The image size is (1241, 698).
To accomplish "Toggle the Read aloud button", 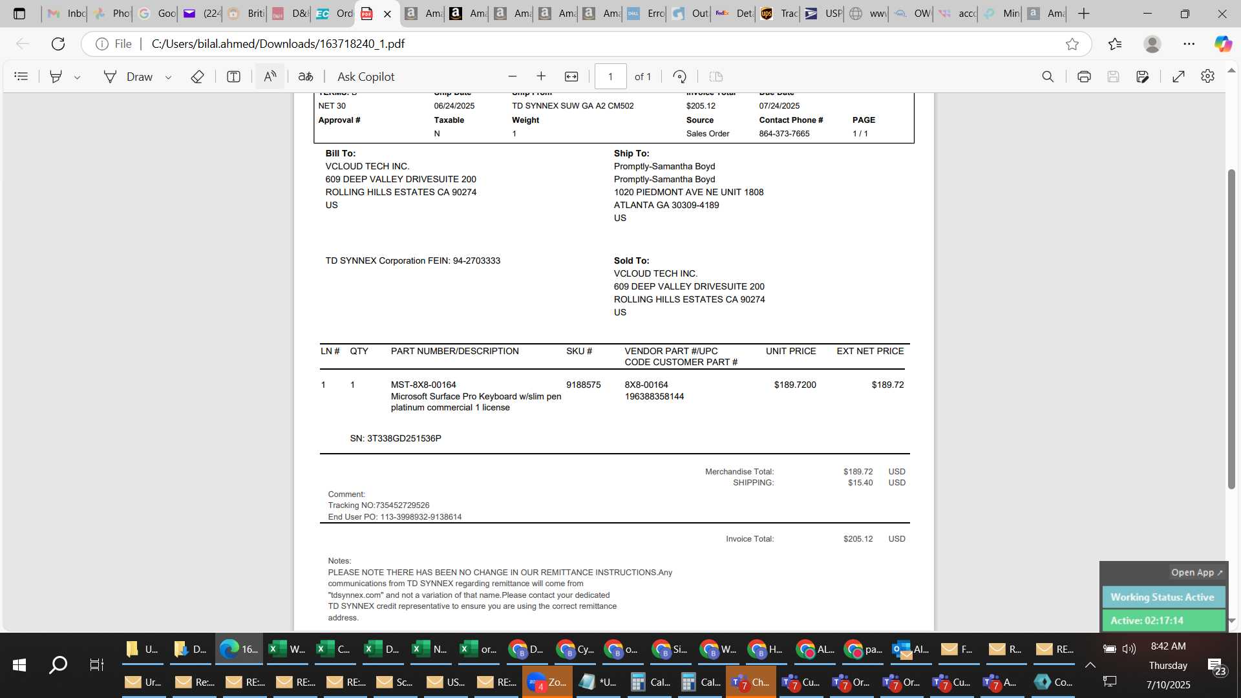I will pos(270,76).
